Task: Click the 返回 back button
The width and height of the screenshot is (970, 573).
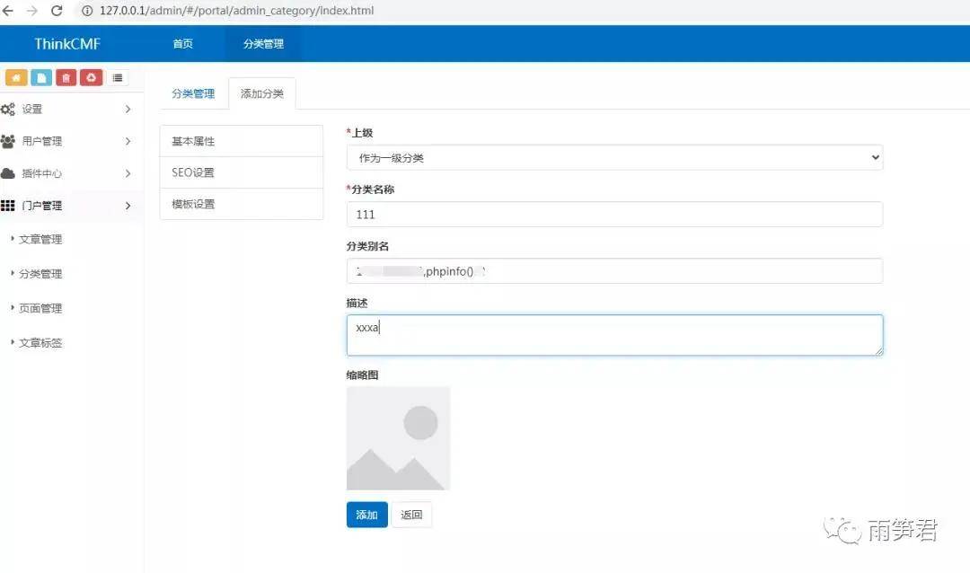Action: 411,515
